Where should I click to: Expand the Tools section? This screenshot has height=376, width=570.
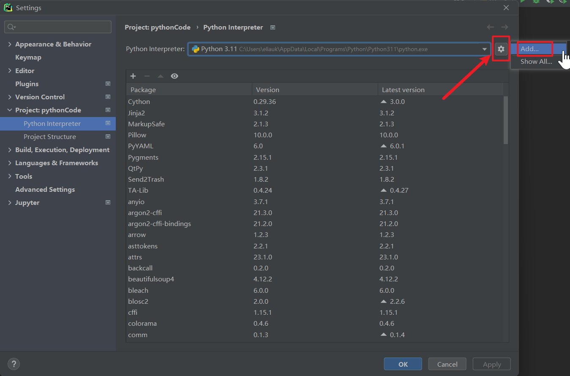click(x=10, y=176)
